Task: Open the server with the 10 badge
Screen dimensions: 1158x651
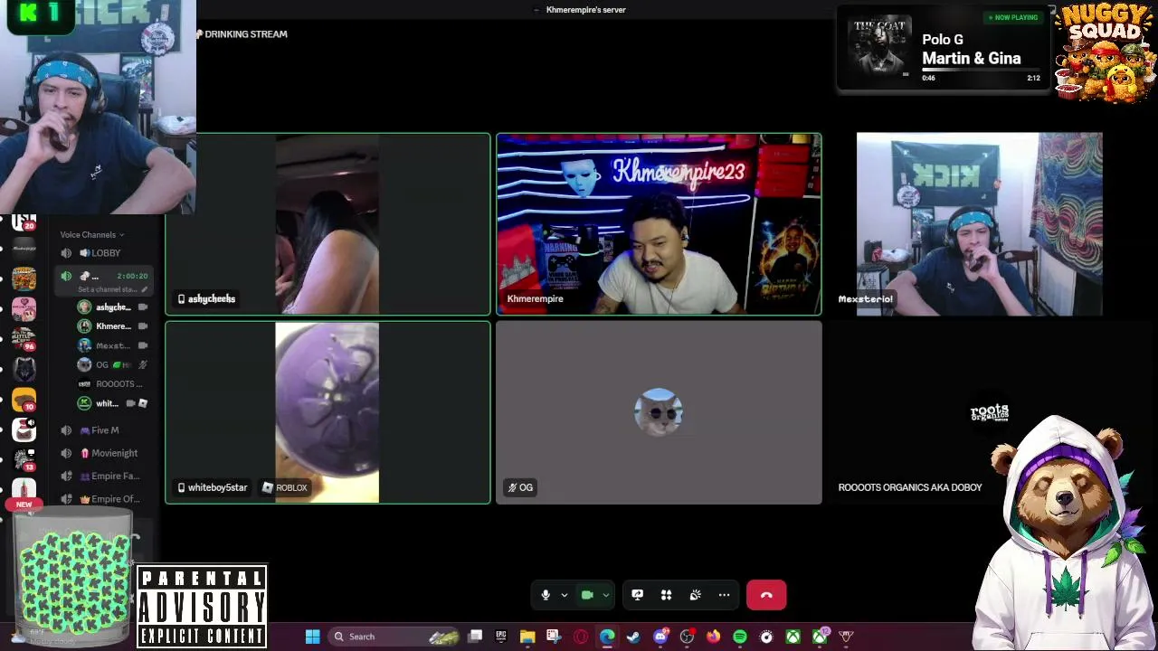Action: [x=24, y=400]
